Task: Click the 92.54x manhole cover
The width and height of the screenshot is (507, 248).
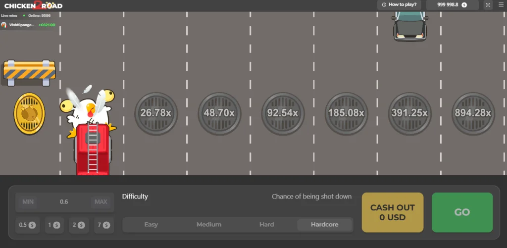Action: tap(283, 113)
